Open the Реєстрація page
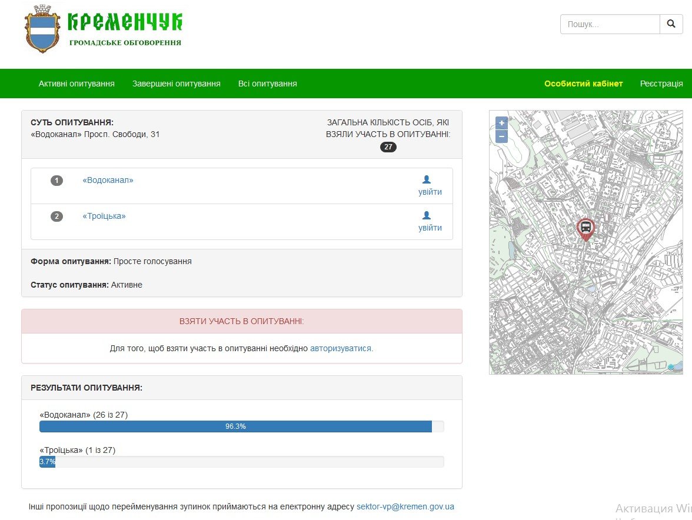Screen dimensions: 692x520 [661, 84]
